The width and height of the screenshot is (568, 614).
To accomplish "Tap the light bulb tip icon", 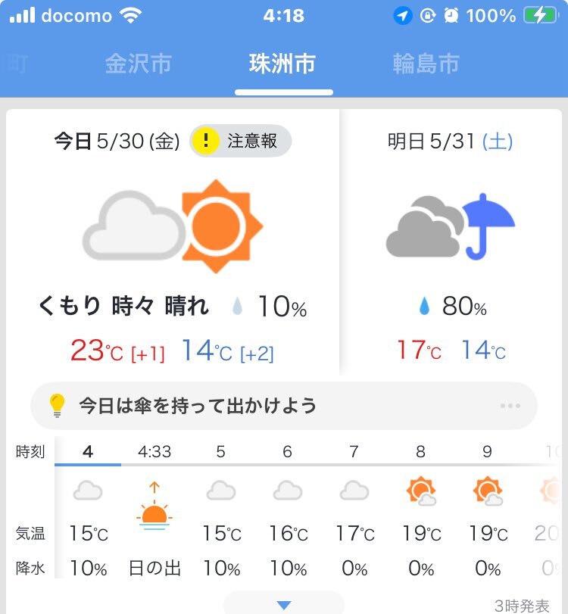I will pyautogui.click(x=57, y=406).
